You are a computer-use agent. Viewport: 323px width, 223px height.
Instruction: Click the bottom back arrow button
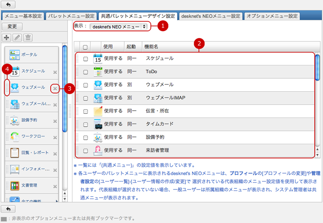tap(8, 209)
